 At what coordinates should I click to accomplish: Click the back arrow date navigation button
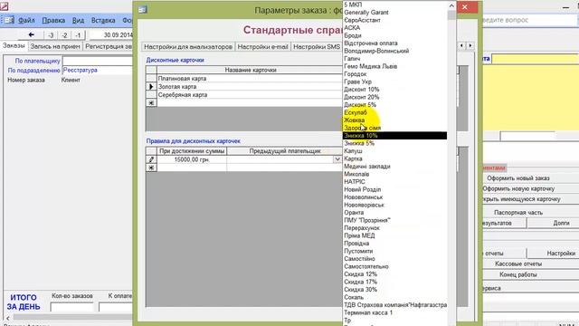tap(32, 34)
